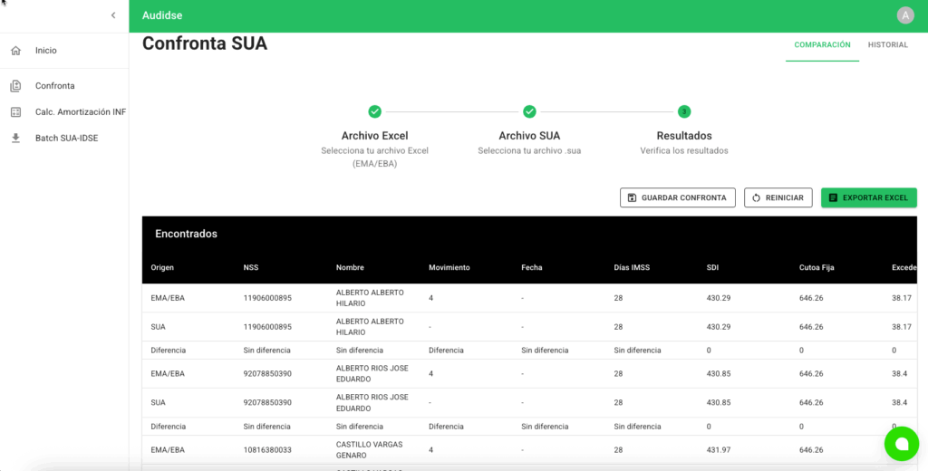
Task: Click the SDI column header
Action: click(x=712, y=267)
